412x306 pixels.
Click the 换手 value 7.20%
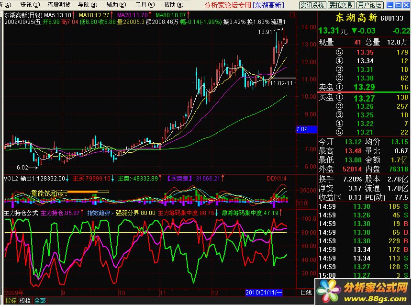coord(353,179)
